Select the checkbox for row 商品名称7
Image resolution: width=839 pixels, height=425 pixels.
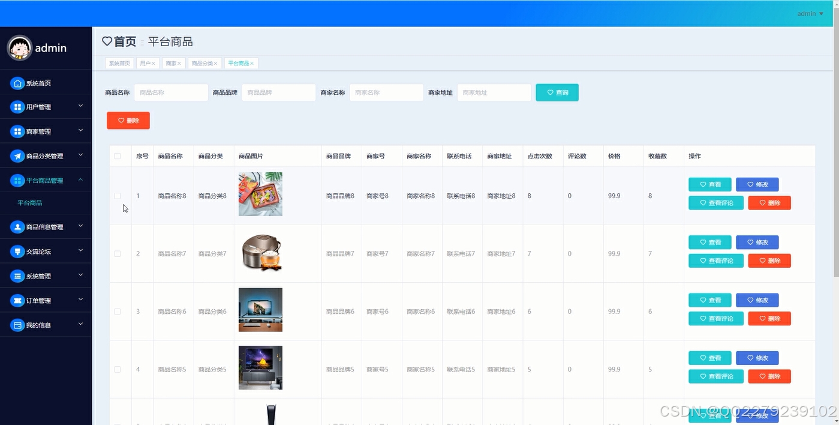tap(118, 253)
